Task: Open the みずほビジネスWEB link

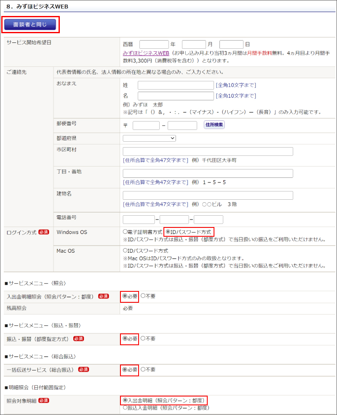Action: pos(146,53)
